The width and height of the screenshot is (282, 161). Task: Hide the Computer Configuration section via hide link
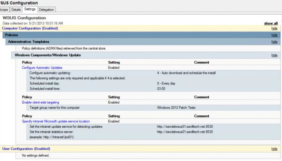click(x=274, y=28)
